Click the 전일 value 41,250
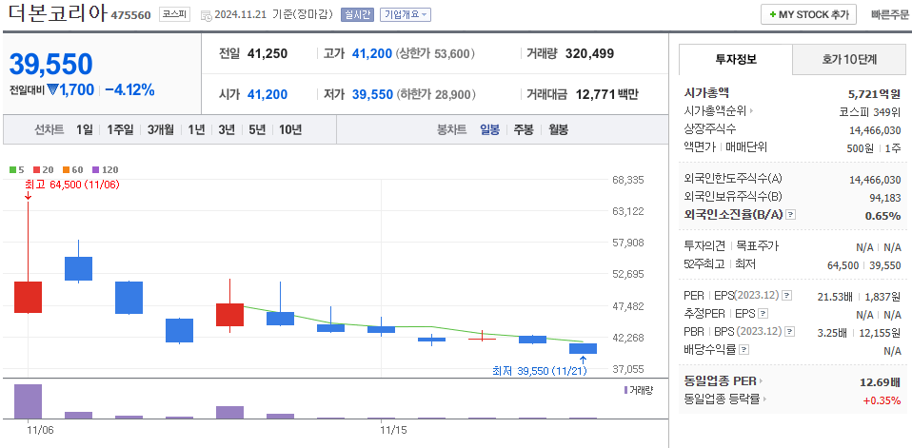912x448 pixels. (x=268, y=54)
